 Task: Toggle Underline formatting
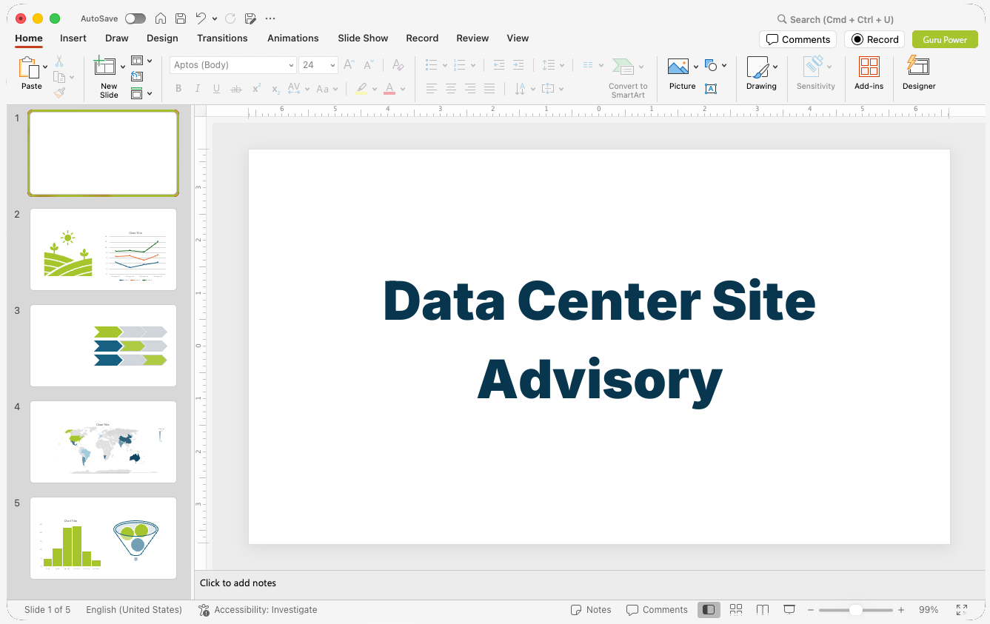coord(216,89)
